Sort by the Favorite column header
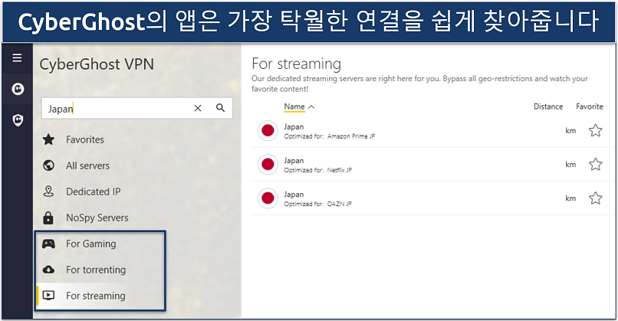 tap(590, 106)
